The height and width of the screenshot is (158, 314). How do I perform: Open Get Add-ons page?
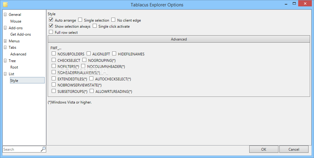[21, 34]
